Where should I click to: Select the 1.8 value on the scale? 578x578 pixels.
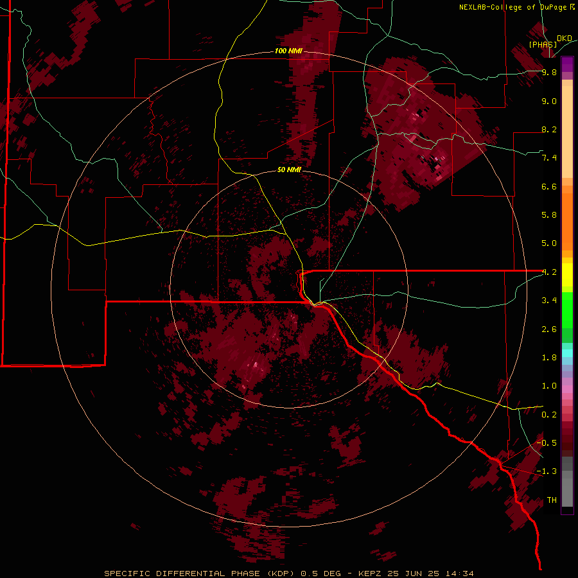(549, 358)
